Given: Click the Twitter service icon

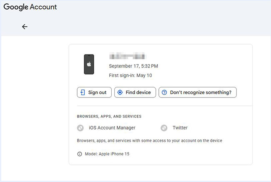Looking at the screenshot, I should tap(164, 128).
